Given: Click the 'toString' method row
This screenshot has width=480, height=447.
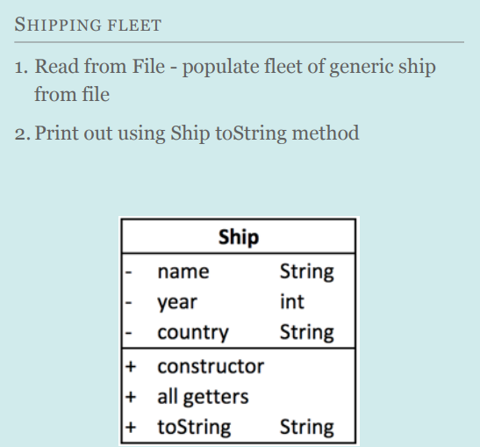Looking at the screenshot, I should 239,427.
